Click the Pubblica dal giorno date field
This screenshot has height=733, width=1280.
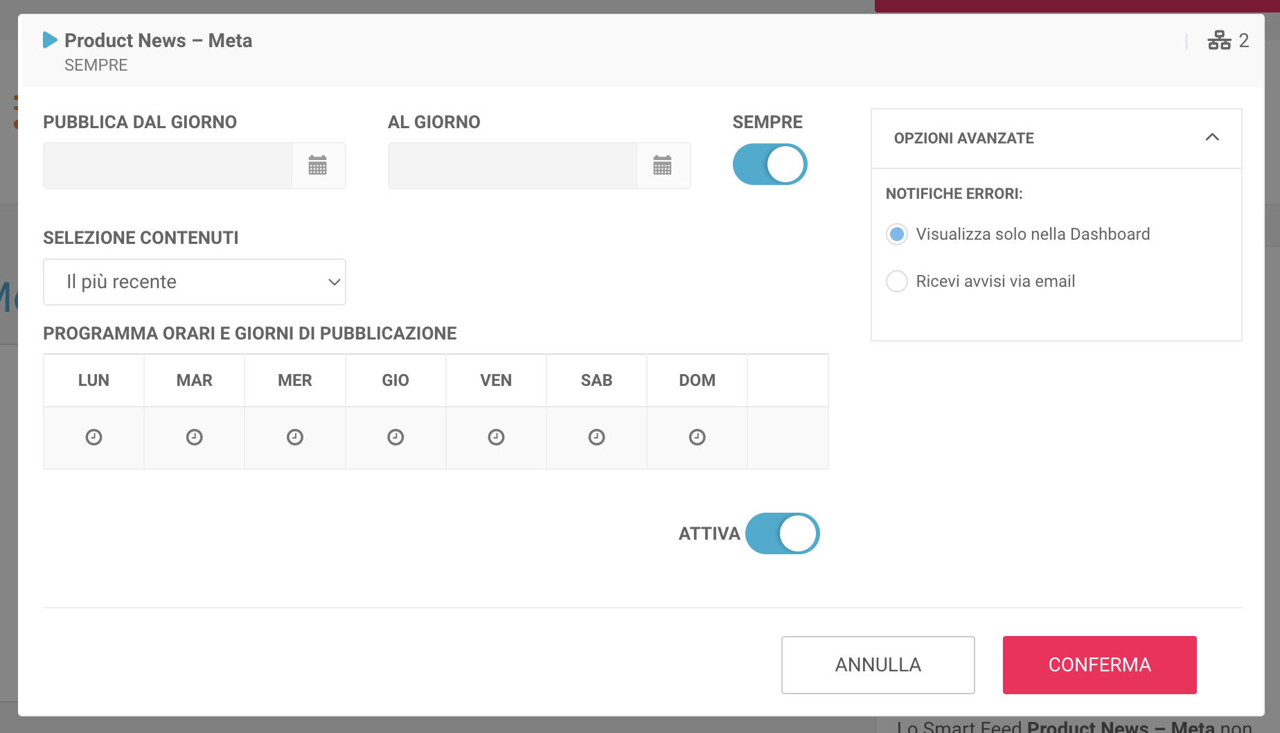click(168, 166)
